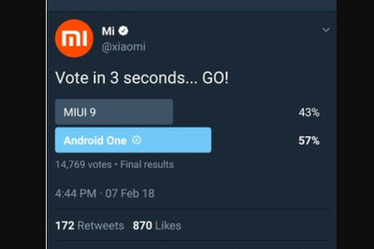View the Likes list
374x249 pixels.
(x=168, y=226)
